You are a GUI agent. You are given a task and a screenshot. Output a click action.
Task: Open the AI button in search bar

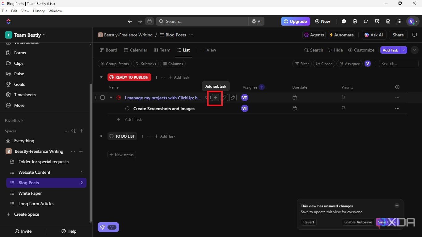pos(256,21)
